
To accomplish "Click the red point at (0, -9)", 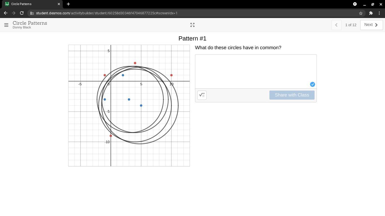I will point(111,136).
